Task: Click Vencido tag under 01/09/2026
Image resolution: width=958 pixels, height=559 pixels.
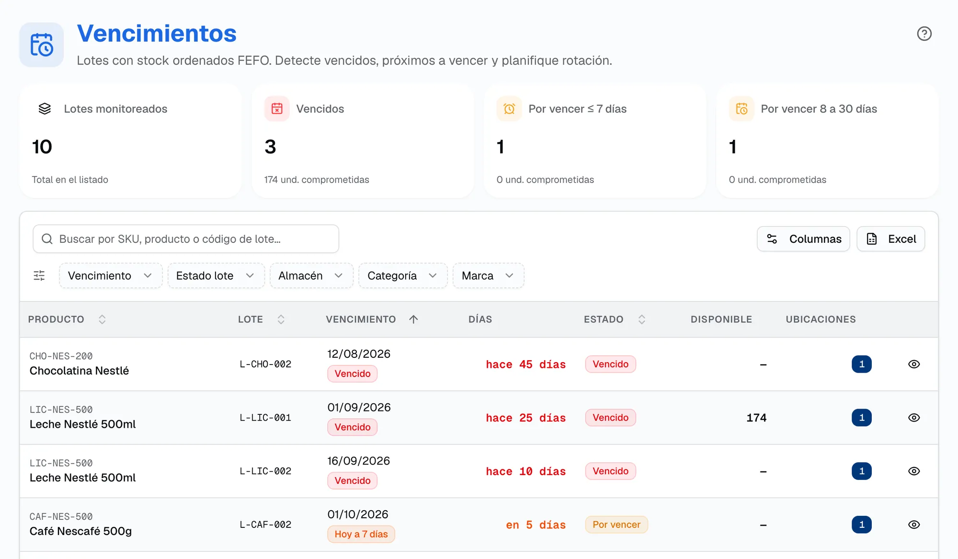Action: [353, 427]
